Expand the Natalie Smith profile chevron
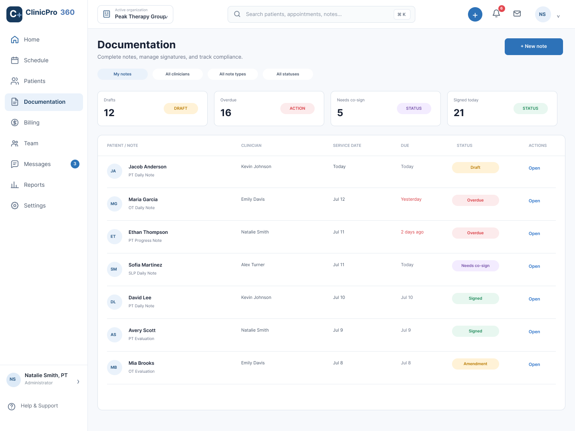Screen dimensions: 575x431 point(78,382)
